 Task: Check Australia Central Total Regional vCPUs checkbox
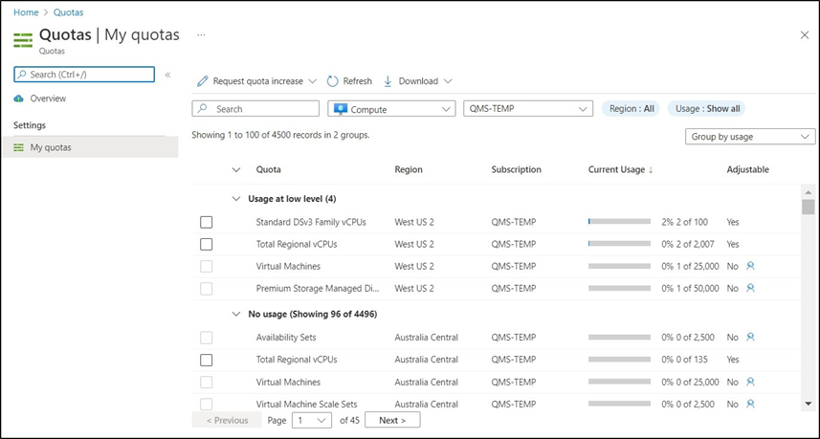point(207,360)
